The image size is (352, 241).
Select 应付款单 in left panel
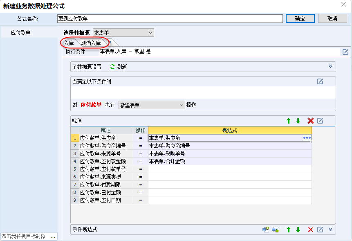pyautogui.click(x=21, y=33)
